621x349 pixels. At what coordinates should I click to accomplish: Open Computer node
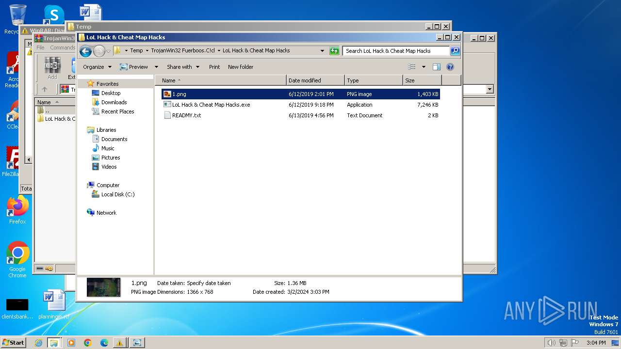[108, 185]
